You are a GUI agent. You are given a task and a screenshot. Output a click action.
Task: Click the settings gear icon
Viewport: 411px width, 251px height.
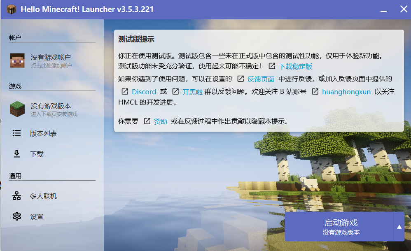point(17,216)
